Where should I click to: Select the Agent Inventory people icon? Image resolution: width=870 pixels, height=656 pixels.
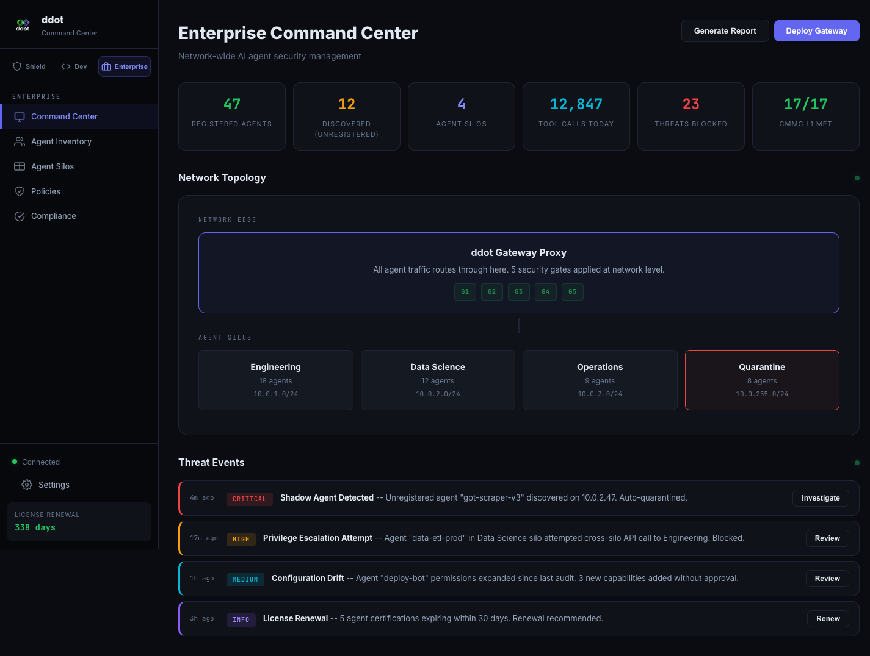click(x=19, y=141)
